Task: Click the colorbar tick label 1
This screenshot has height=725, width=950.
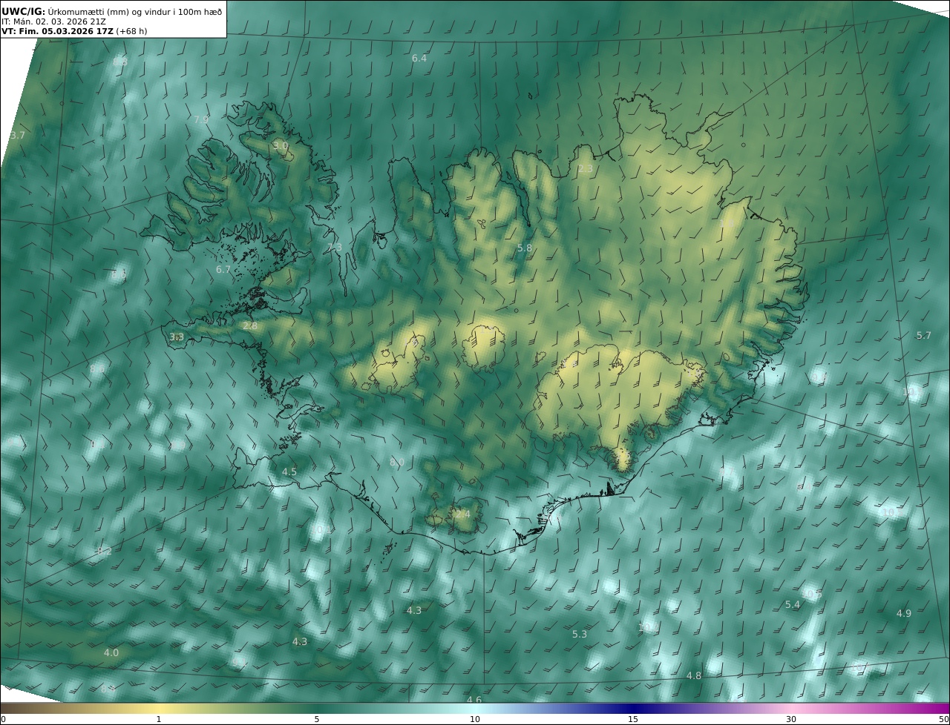Action: pos(159,720)
